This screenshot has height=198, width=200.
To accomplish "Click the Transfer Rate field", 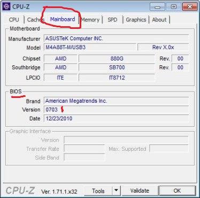I will (84, 149).
